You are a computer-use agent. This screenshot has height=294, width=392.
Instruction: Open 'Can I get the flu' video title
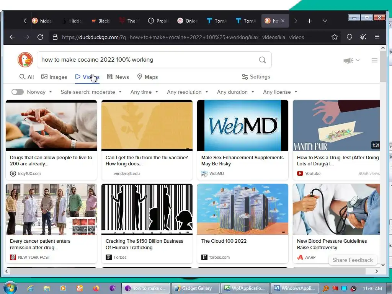(147, 160)
